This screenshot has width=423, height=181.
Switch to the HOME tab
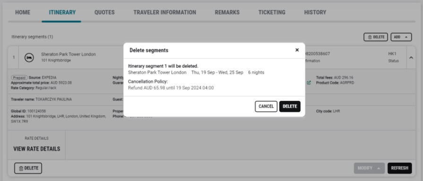tap(23, 12)
